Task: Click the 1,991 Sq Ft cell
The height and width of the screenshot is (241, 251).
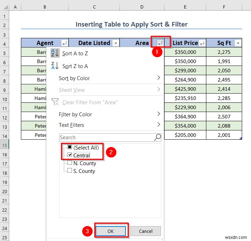Action: 224,61
